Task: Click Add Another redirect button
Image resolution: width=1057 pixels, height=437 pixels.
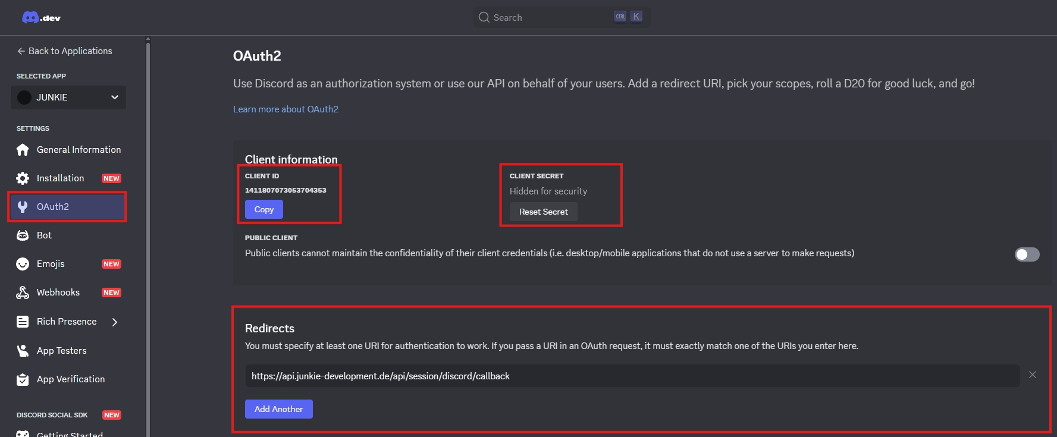Action: point(278,409)
